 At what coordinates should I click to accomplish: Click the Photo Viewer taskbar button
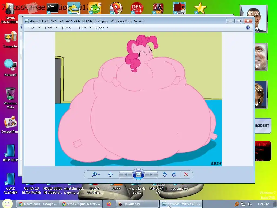(x=181, y=204)
